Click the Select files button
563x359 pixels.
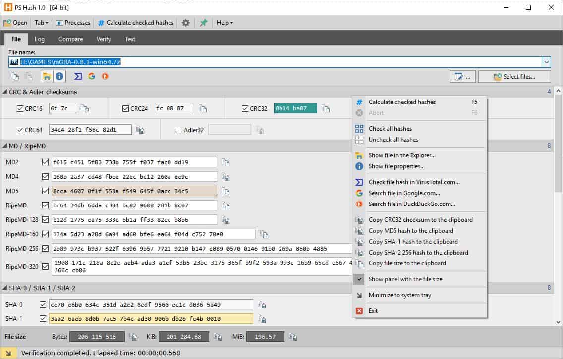click(514, 76)
